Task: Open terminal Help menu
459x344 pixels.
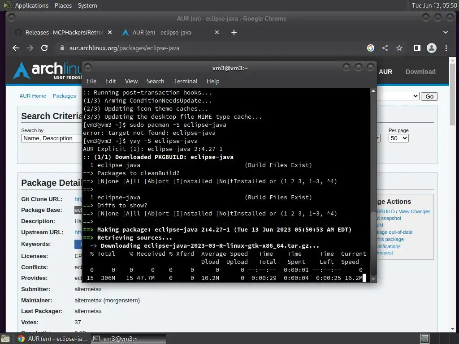Action: [x=213, y=82]
